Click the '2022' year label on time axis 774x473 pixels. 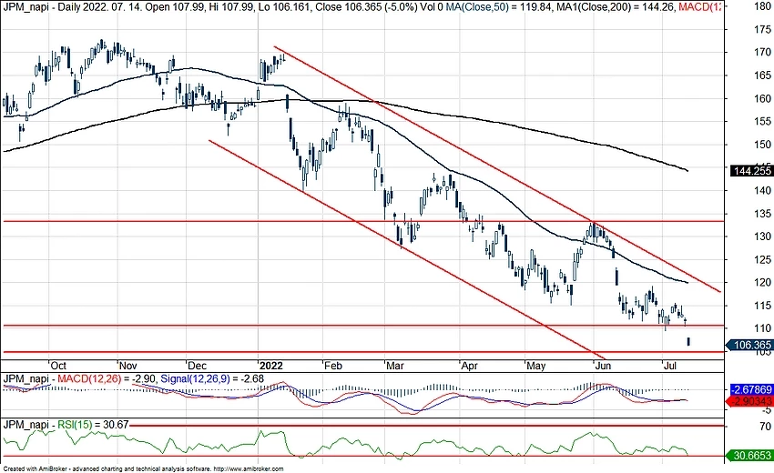pyautogui.click(x=271, y=366)
